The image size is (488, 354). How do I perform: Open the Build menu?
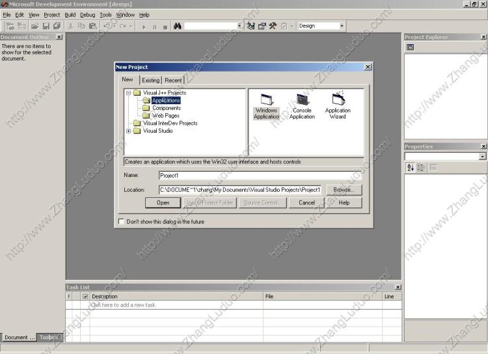tap(70, 14)
